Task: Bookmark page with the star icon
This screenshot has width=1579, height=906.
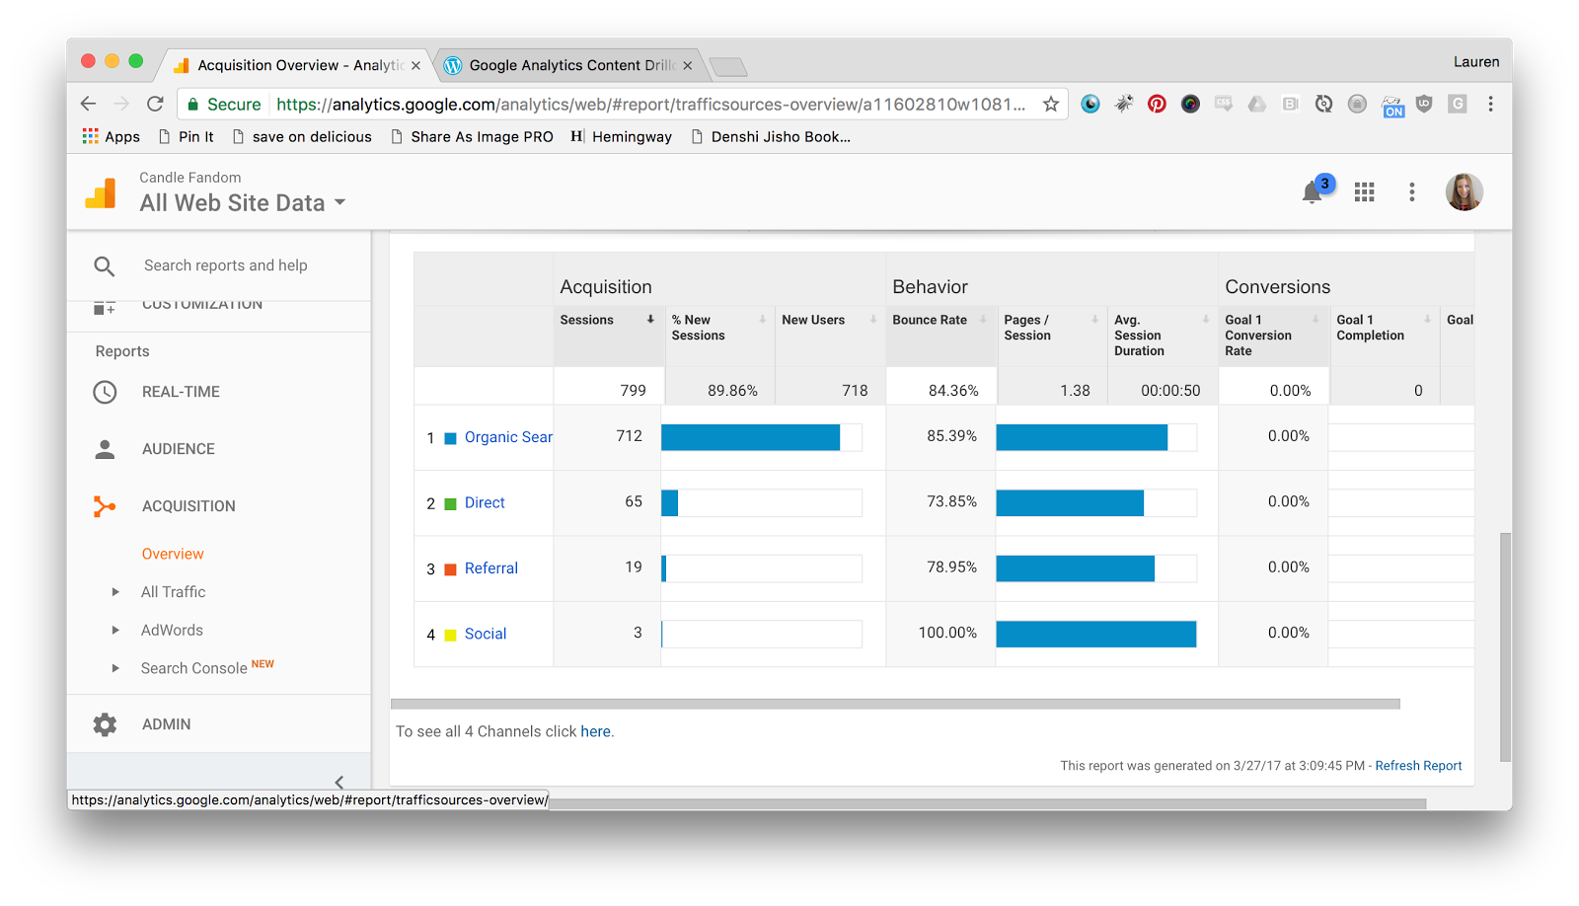Action: [x=1051, y=105]
